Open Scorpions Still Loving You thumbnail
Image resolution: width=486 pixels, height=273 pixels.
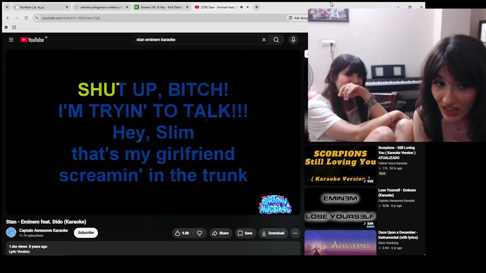[340, 165]
